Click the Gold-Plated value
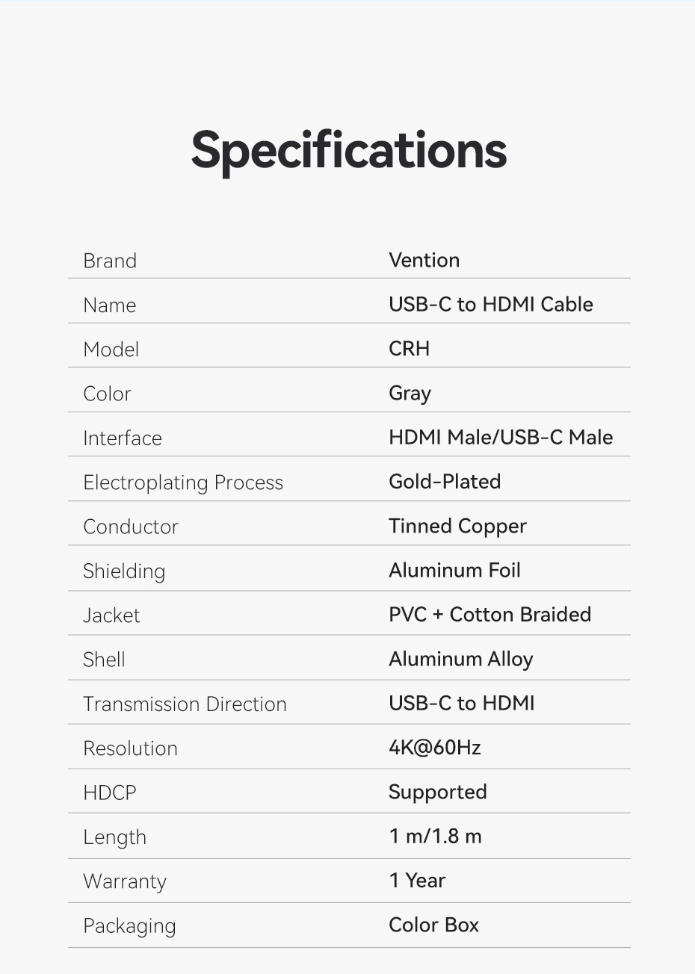Viewport: 695px width, 974px height. click(x=445, y=482)
